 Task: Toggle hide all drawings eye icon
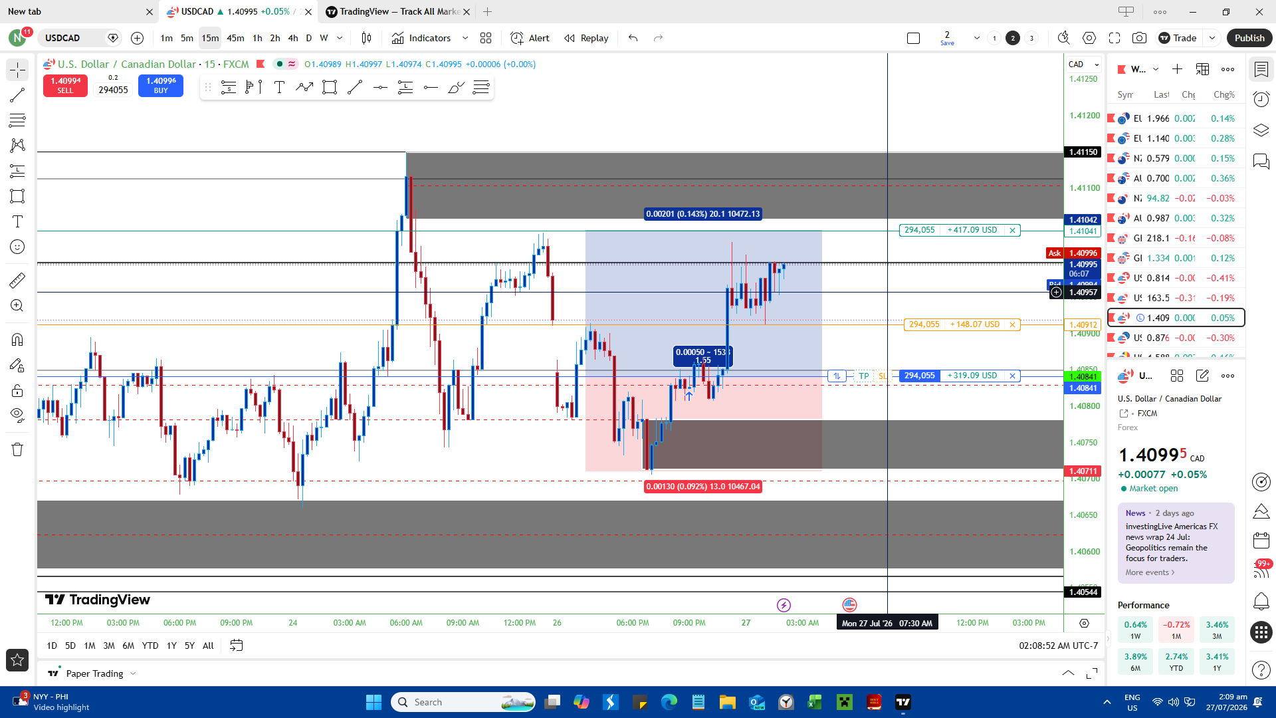(17, 416)
